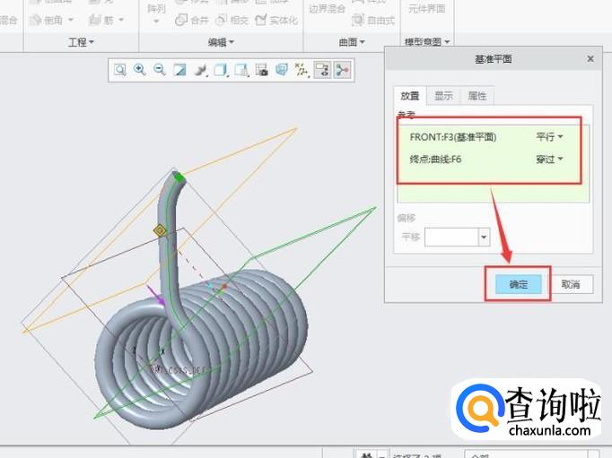Click the 取消 button
Viewport: 612px width, 458px height.
click(x=571, y=284)
